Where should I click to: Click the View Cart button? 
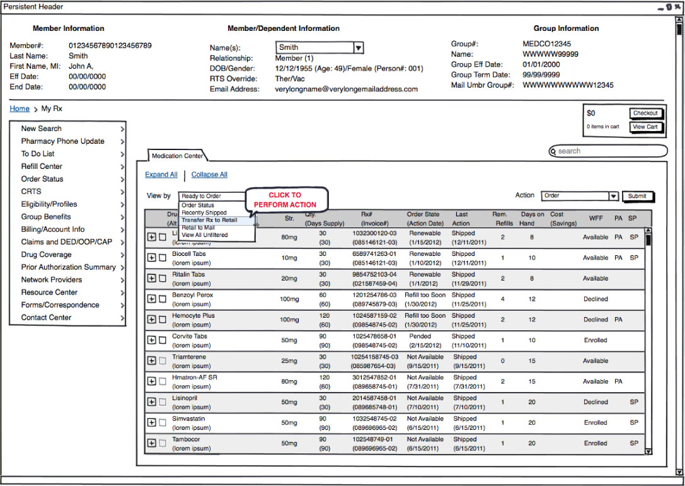click(x=646, y=127)
